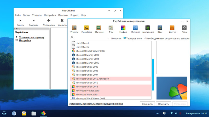The image size is (209, 117).
Task: Focus the program search field
Action: click(89, 37)
